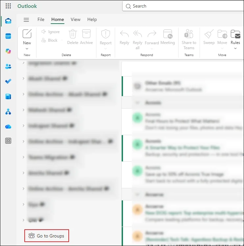Open People in the left app rail

8,66
